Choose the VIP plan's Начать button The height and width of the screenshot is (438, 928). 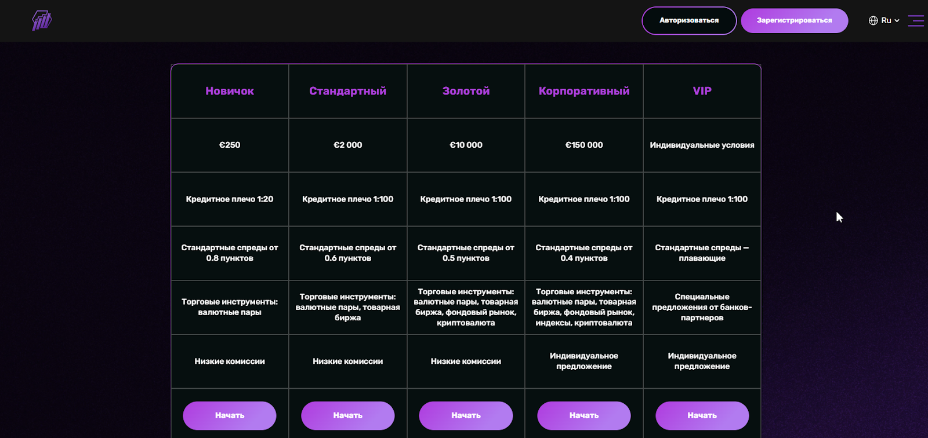[x=702, y=415]
